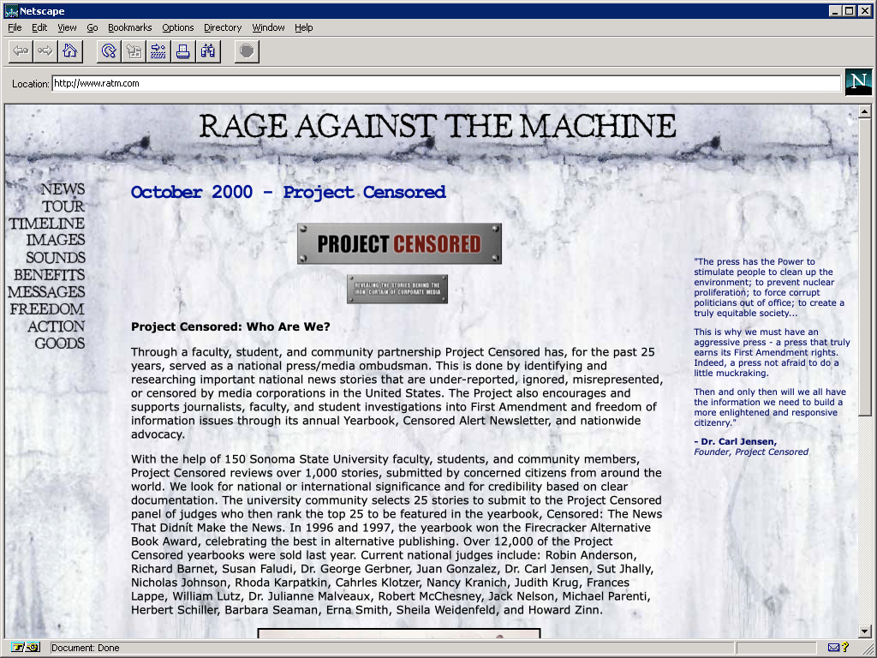877x658 pixels.
Task: Open the Edit menu
Action: click(39, 27)
